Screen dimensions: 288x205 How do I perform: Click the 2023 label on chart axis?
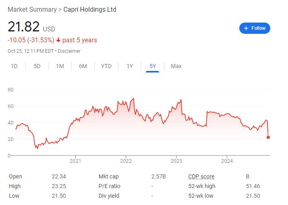pyautogui.click(x=176, y=162)
